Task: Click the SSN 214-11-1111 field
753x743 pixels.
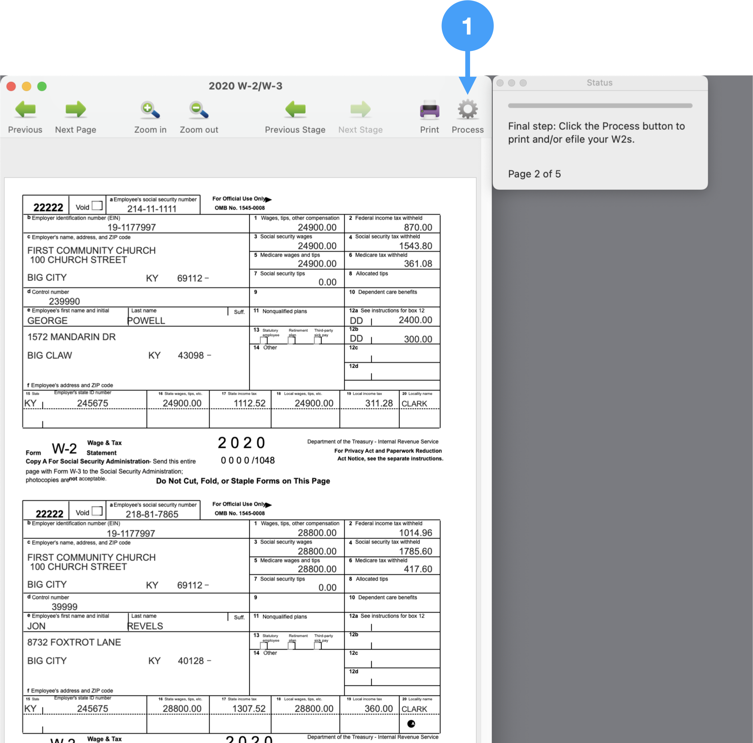Action: (152, 209)
